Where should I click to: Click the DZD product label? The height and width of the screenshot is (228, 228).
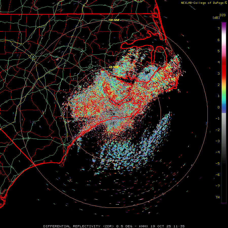(x=223, y=15)
